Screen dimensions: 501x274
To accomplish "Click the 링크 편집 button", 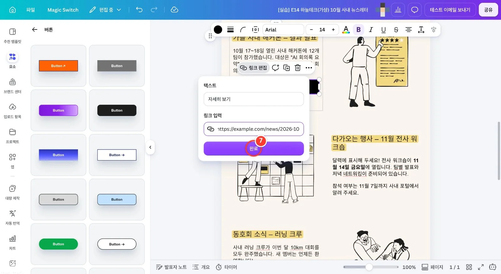I will pyautogui.click(x=254, y=68).
